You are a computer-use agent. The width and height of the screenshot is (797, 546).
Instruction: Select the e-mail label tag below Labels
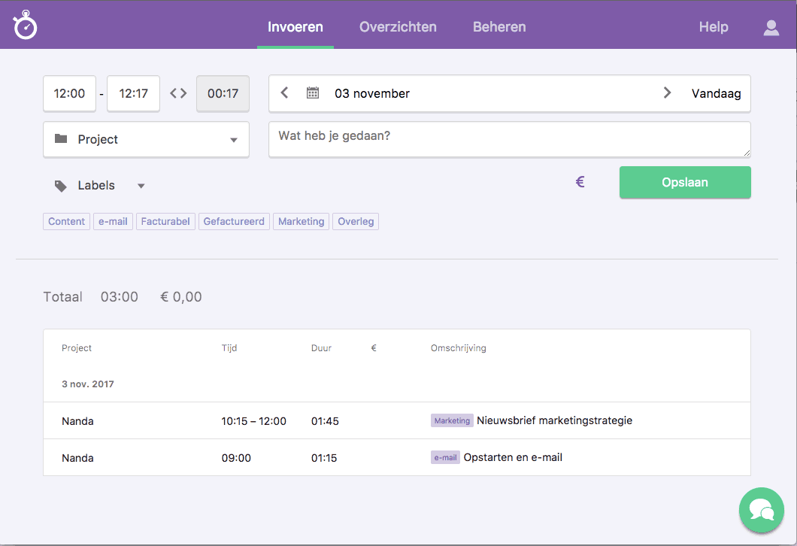[113, 222]
